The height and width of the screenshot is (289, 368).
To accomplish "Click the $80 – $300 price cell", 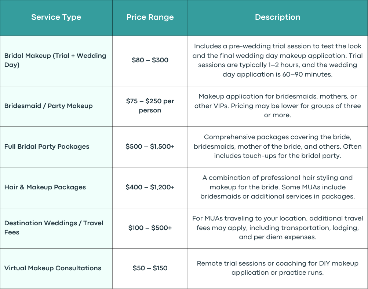I will point(150,60).
